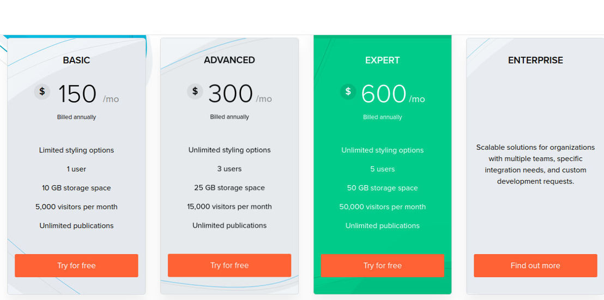
Task: Select the EXPERT plan heading
Action: (383, 60)
